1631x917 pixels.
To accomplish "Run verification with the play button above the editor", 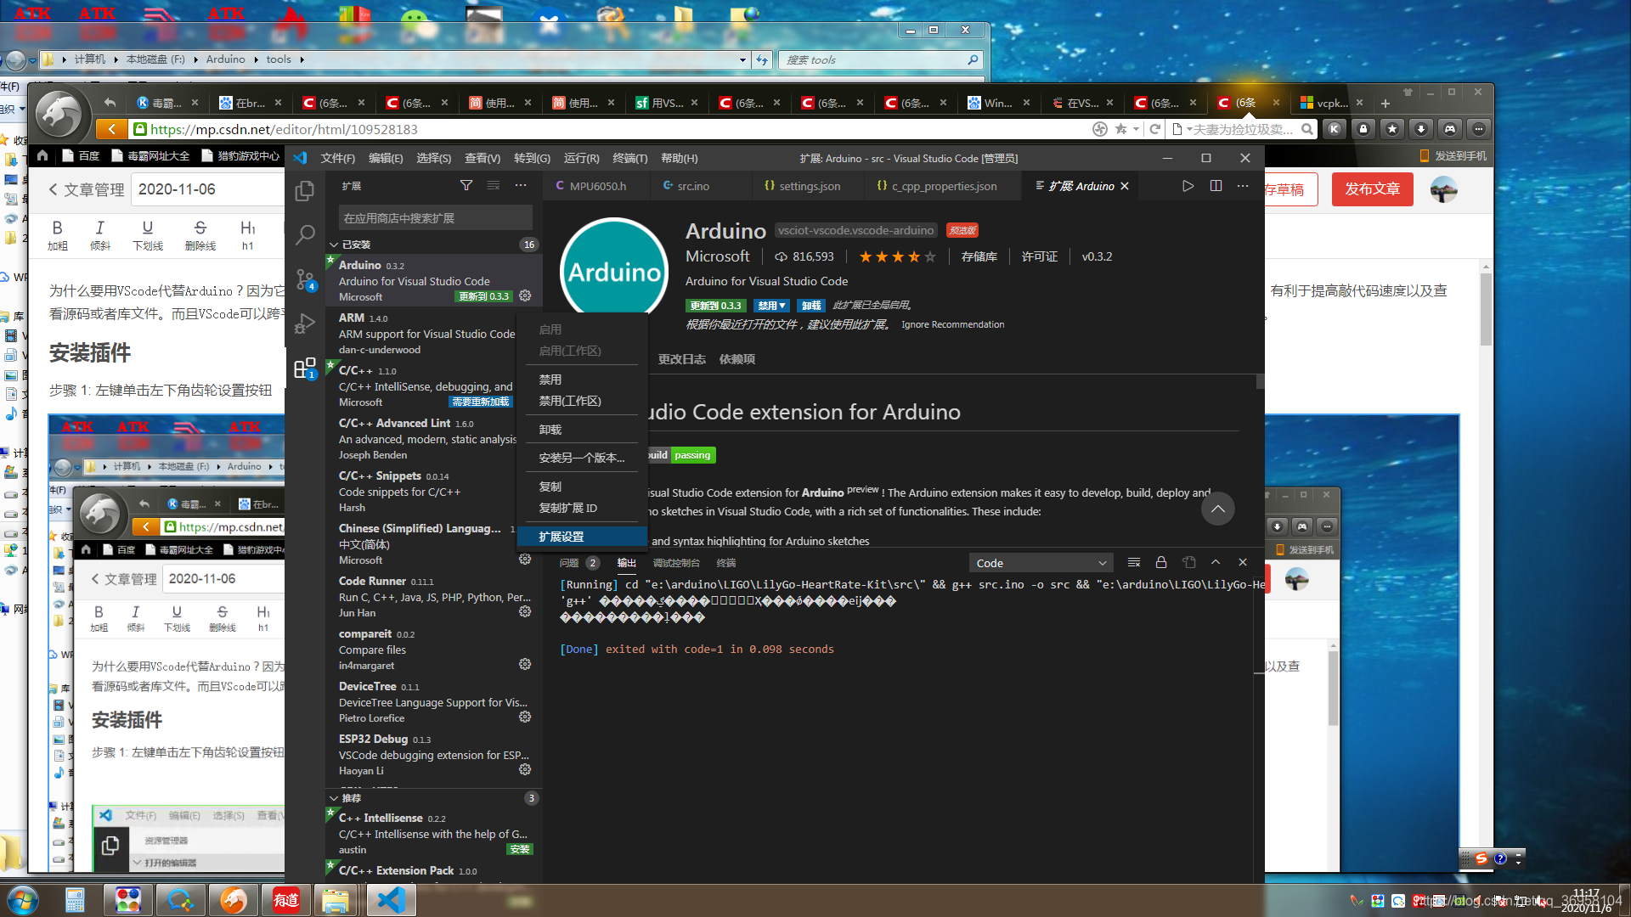I will (x=1188, y=185).
